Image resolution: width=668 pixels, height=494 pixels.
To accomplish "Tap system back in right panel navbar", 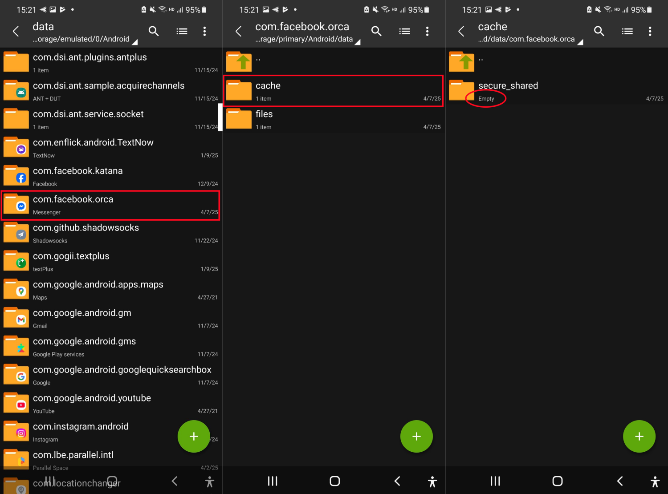I will click(620, 481).
